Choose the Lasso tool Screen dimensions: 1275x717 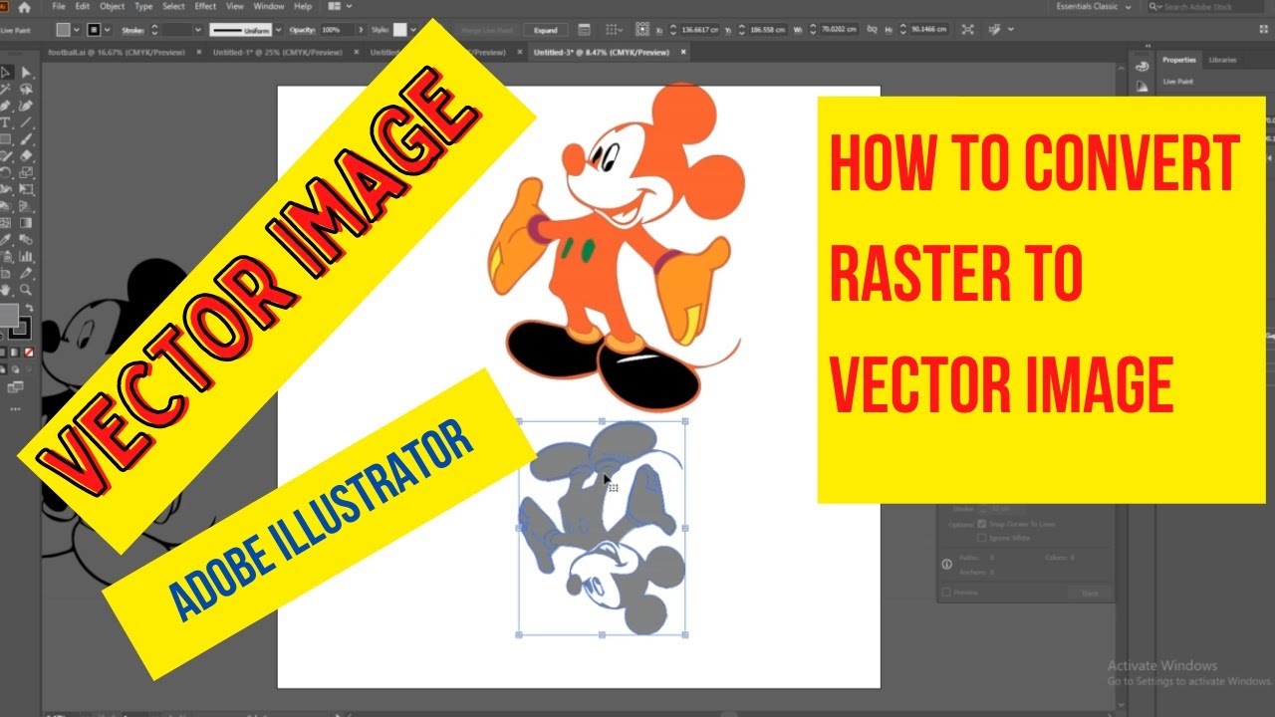(26, 89)
